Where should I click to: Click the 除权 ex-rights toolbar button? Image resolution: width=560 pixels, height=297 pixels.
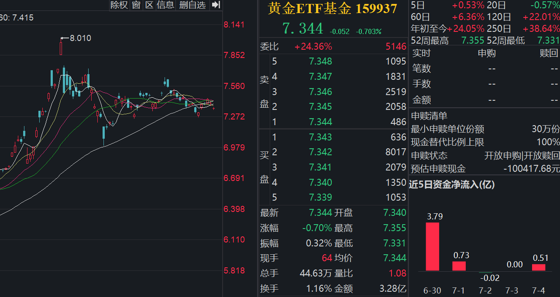pos(119,5)
